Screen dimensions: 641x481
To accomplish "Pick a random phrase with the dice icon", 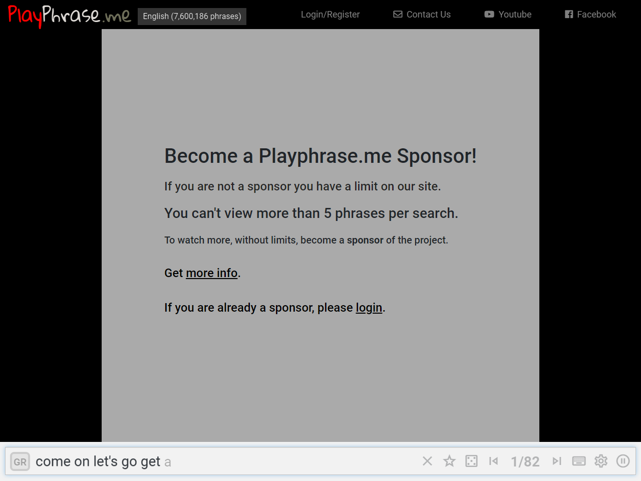I will point(471,461).
